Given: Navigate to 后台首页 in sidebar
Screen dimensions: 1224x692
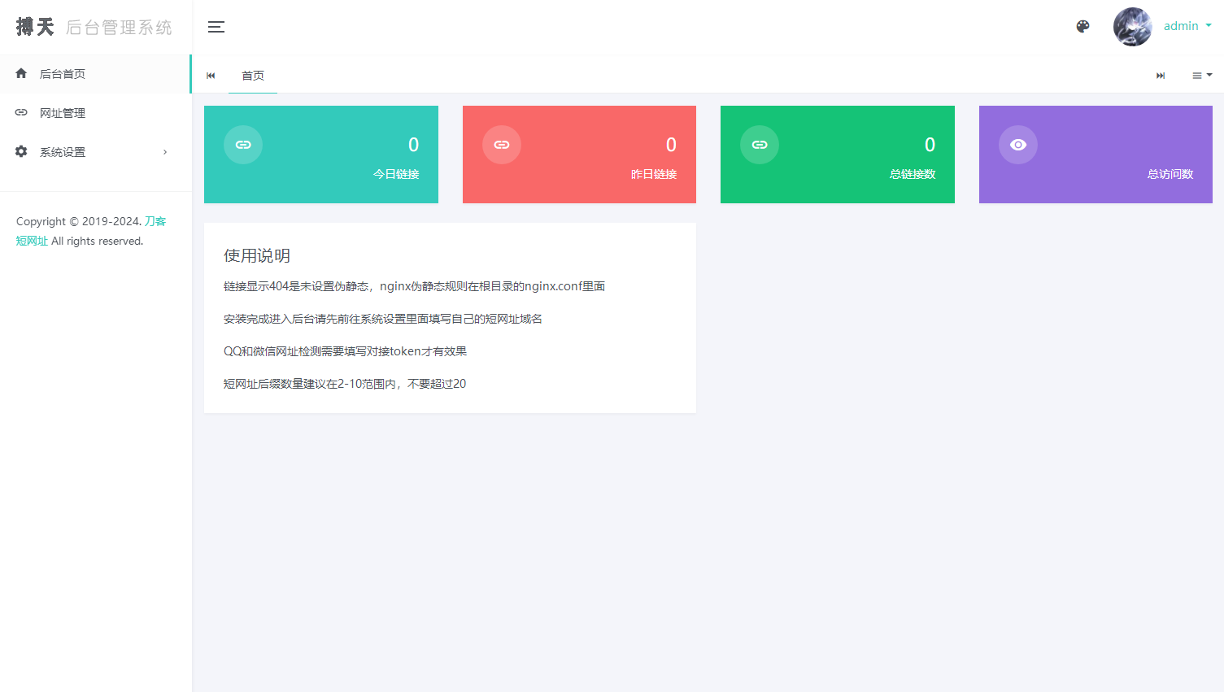Looking at the screenshot, I should (63, 73).
